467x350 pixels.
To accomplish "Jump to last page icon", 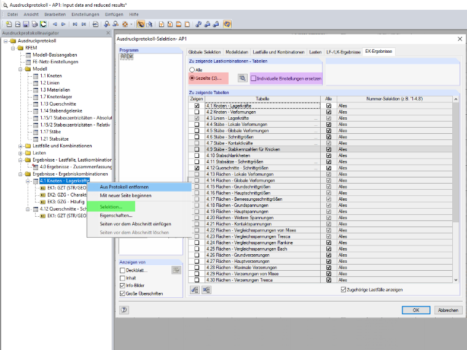I will click(84, 24).
